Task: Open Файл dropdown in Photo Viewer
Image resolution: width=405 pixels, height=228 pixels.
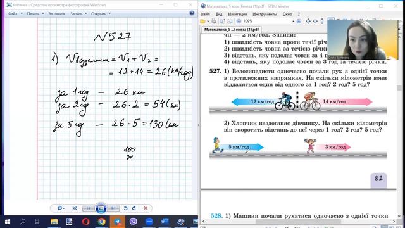Action: [15, 13]
